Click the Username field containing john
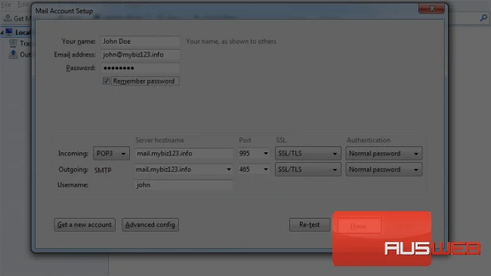 pos(184,185)
